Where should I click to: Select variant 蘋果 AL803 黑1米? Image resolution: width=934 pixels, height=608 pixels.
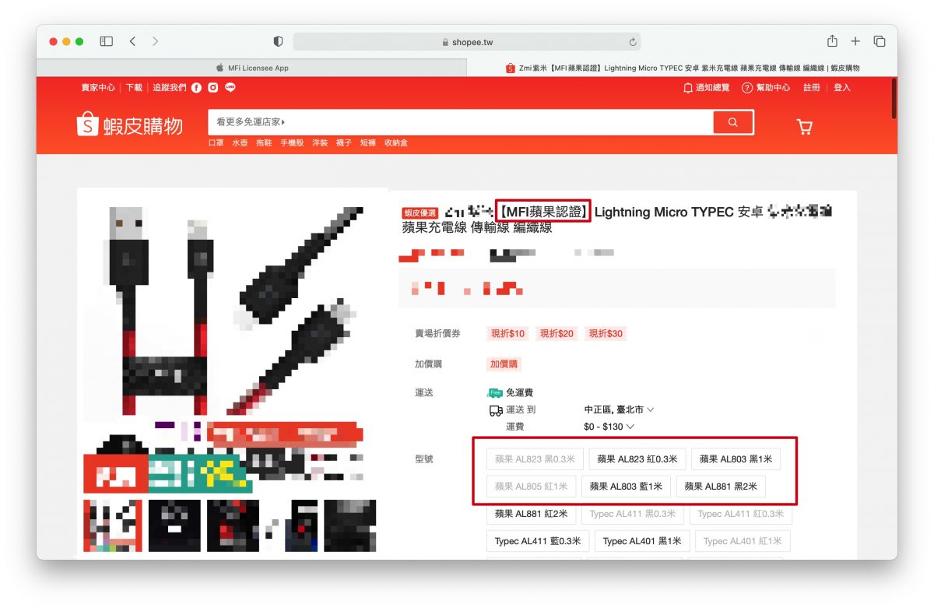pos(736,459)
